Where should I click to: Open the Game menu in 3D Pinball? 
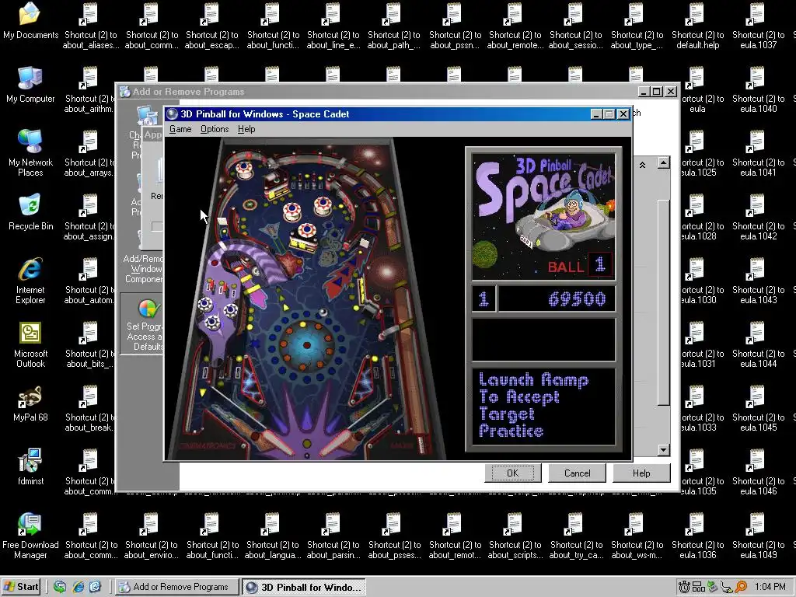point(180,129)
